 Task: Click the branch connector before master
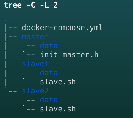(11, 37)
